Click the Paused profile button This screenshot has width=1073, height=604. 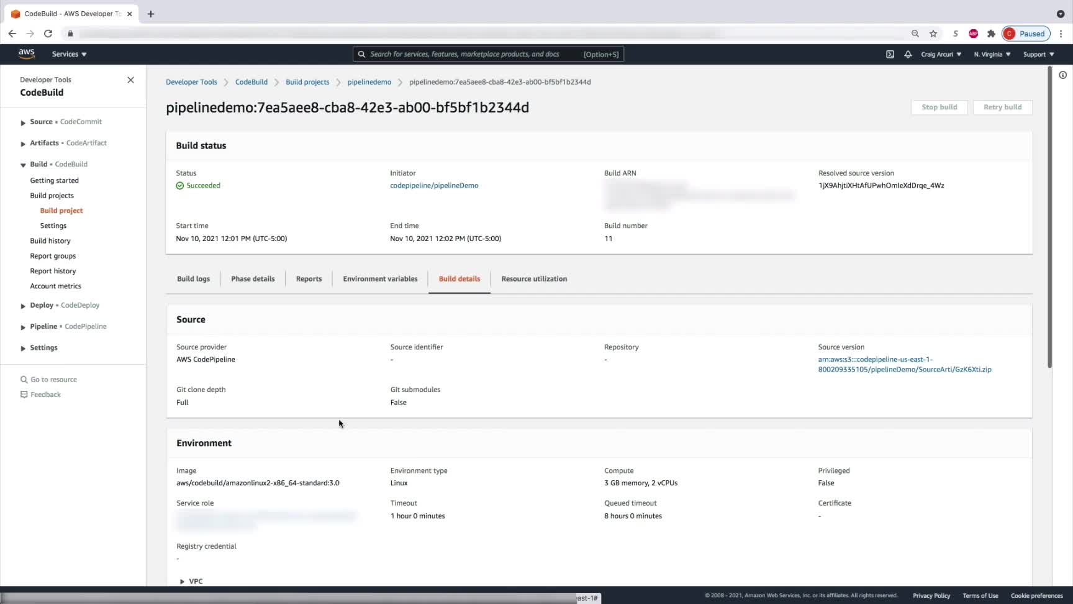pos(1026,34)
